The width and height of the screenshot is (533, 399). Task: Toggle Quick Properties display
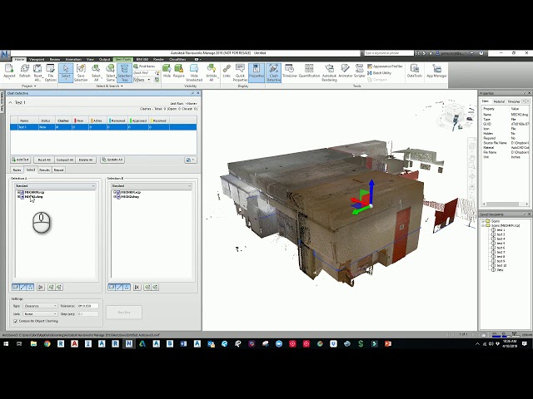pyautogui.click(x=240, y=72)
